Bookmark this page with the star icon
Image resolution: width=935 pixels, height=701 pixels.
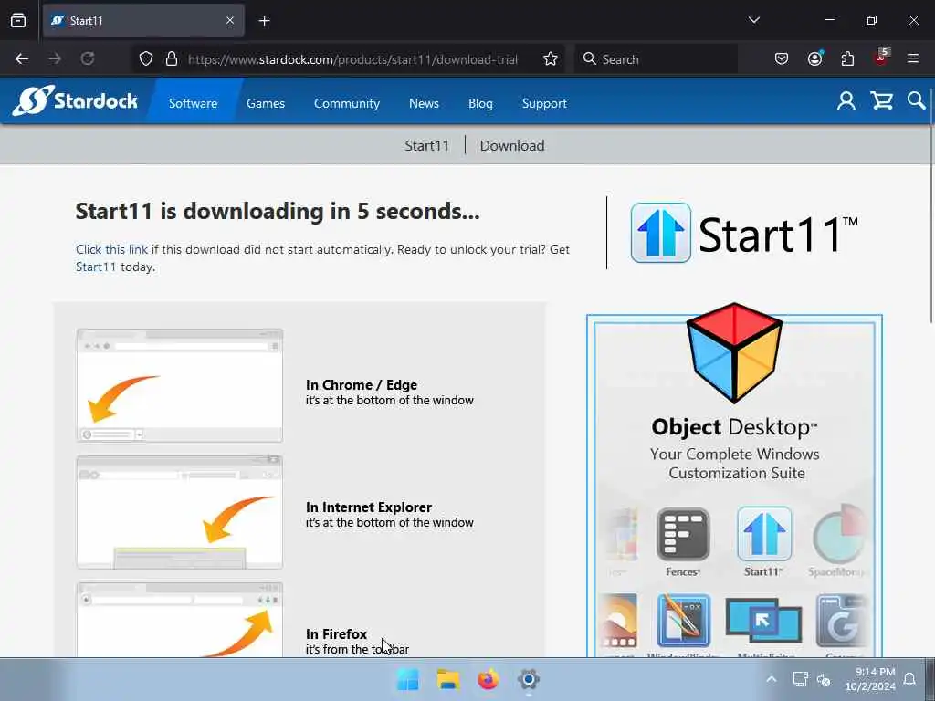551,59
